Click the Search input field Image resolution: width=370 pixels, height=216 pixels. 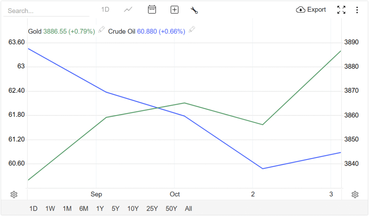click(x=46, y=11)
